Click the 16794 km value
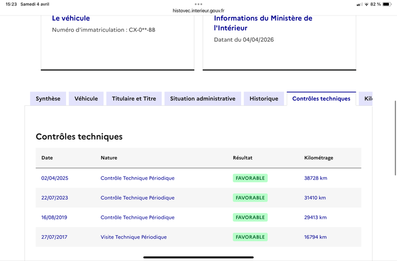Image resolution: width=397 pixels, height=261 pixels. coord(315,237)
